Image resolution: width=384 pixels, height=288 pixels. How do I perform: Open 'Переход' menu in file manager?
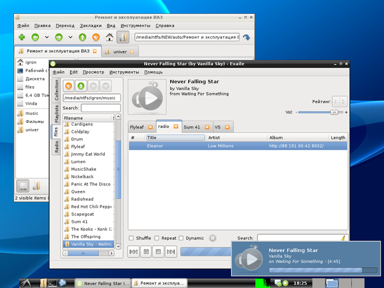(65, 25)
